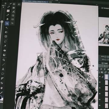Click the fourth round sub tool icon
This screenshot has width=109, height=109.
point(13,15)
